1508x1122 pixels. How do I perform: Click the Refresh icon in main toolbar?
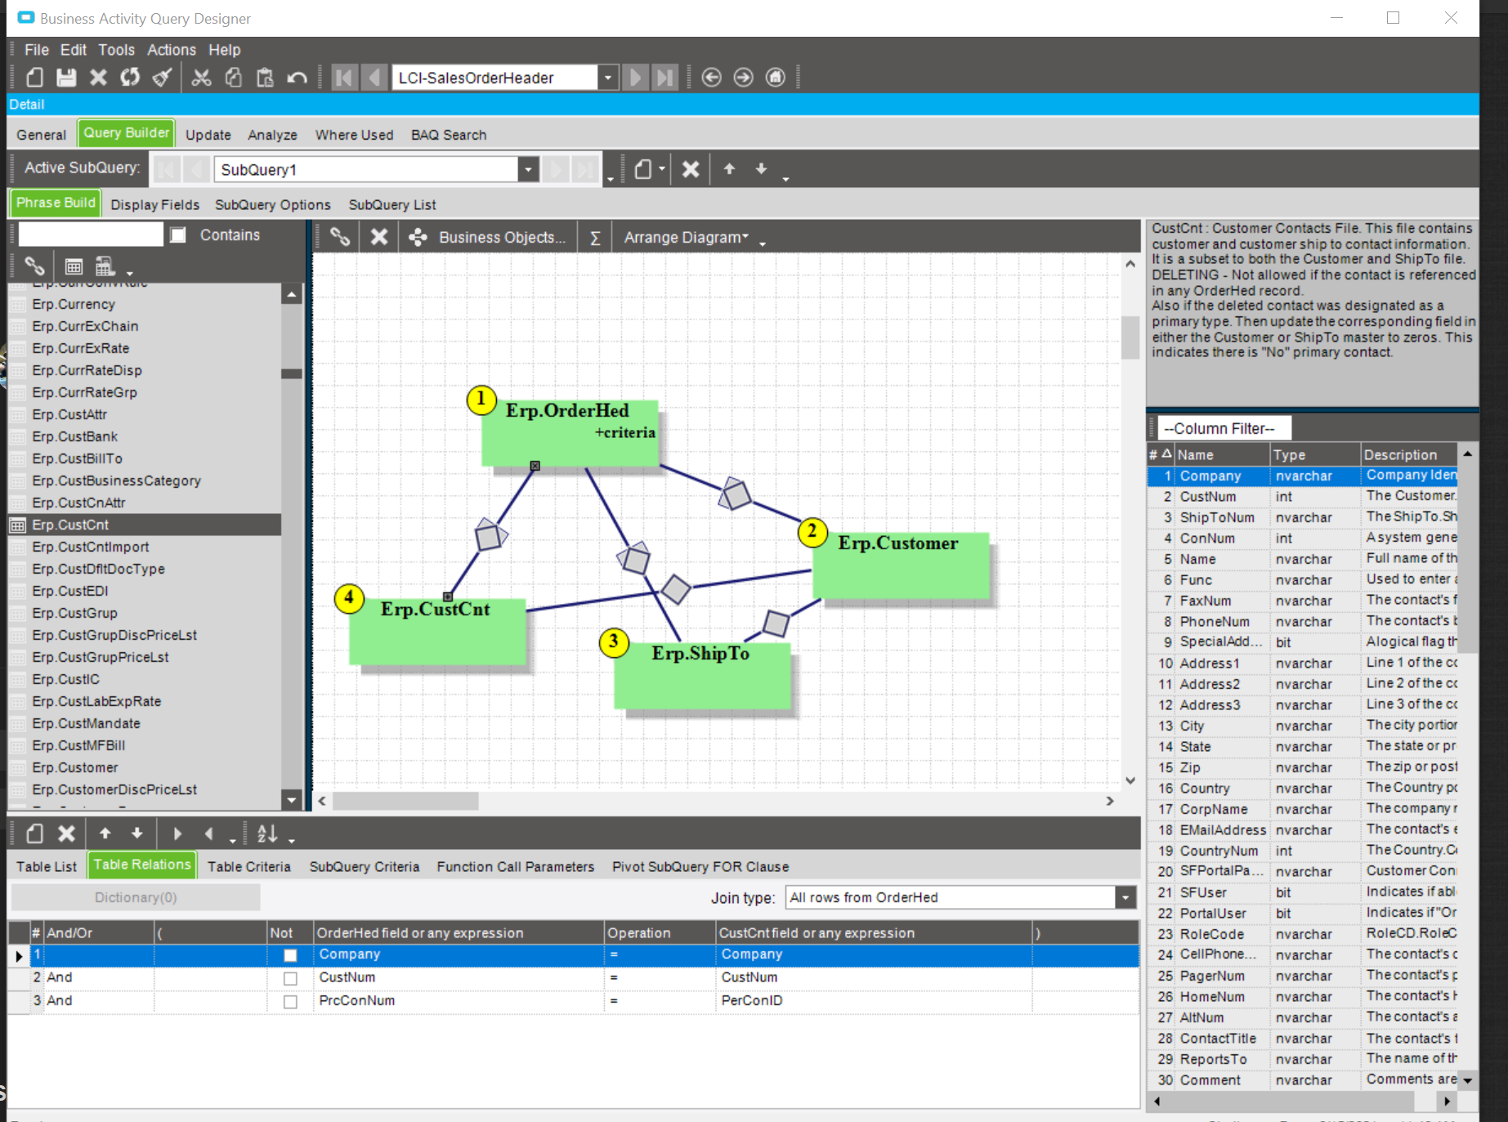[130, 78]
